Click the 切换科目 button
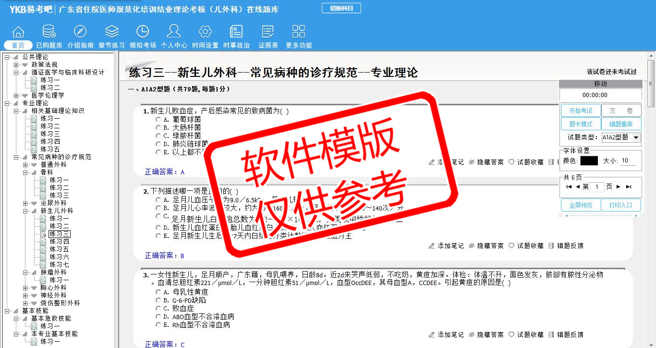Screen dimensions: 656x348 pos(341,8)
